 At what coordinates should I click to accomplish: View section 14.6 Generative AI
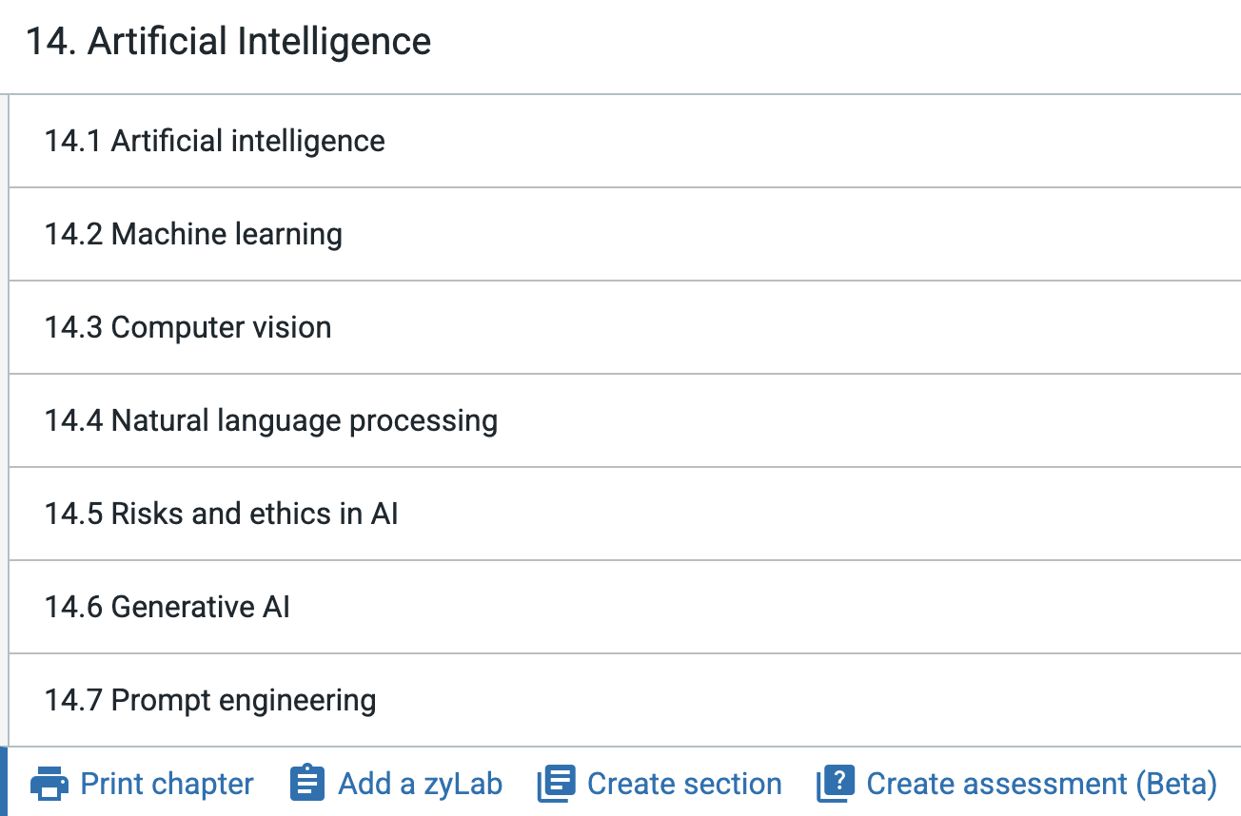[167, 607]
